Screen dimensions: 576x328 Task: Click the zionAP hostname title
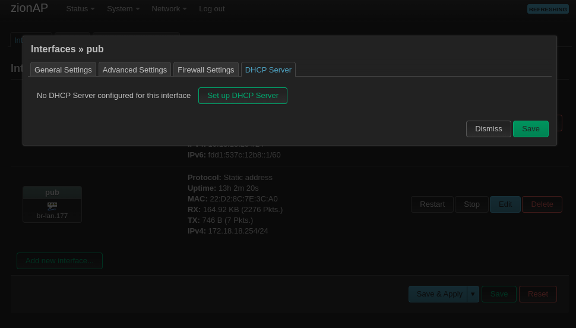[x=29, y=8]
